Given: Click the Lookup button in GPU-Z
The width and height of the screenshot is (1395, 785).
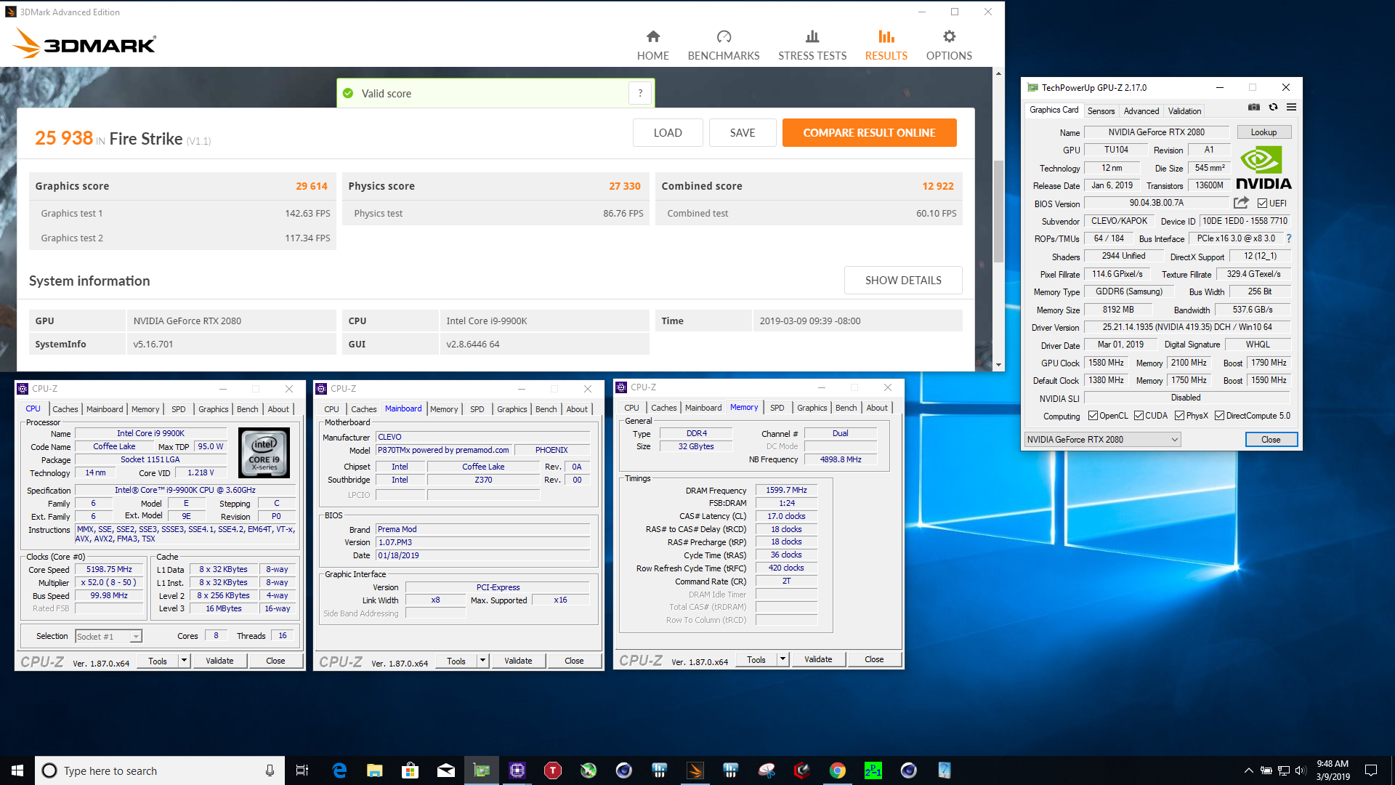Looking at the screenshot, I should (x=1263, y=132).
